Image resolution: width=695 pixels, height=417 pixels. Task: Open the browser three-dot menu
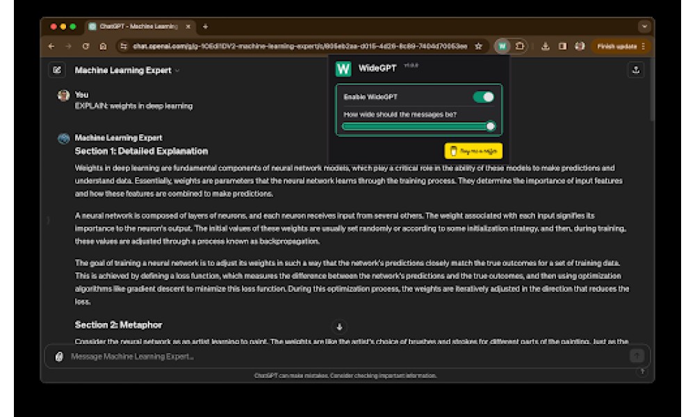[x=643, y=46]
